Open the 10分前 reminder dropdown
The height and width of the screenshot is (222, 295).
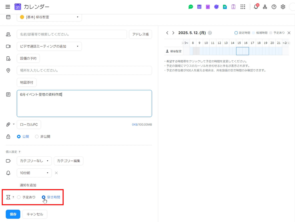click(x=34, y=173)
